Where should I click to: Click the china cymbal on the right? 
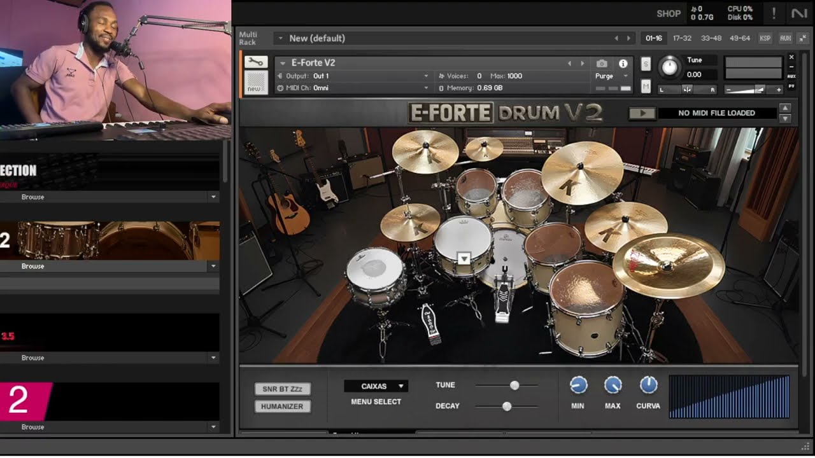669,266
